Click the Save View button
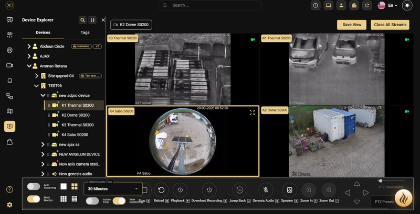420x214 pixels. (352, 25)
